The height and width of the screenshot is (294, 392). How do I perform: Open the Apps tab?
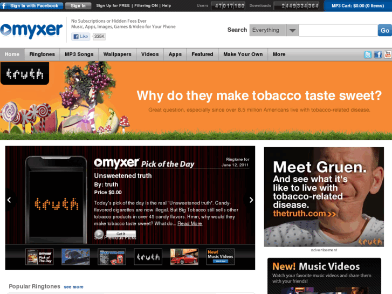coord(175,54)
